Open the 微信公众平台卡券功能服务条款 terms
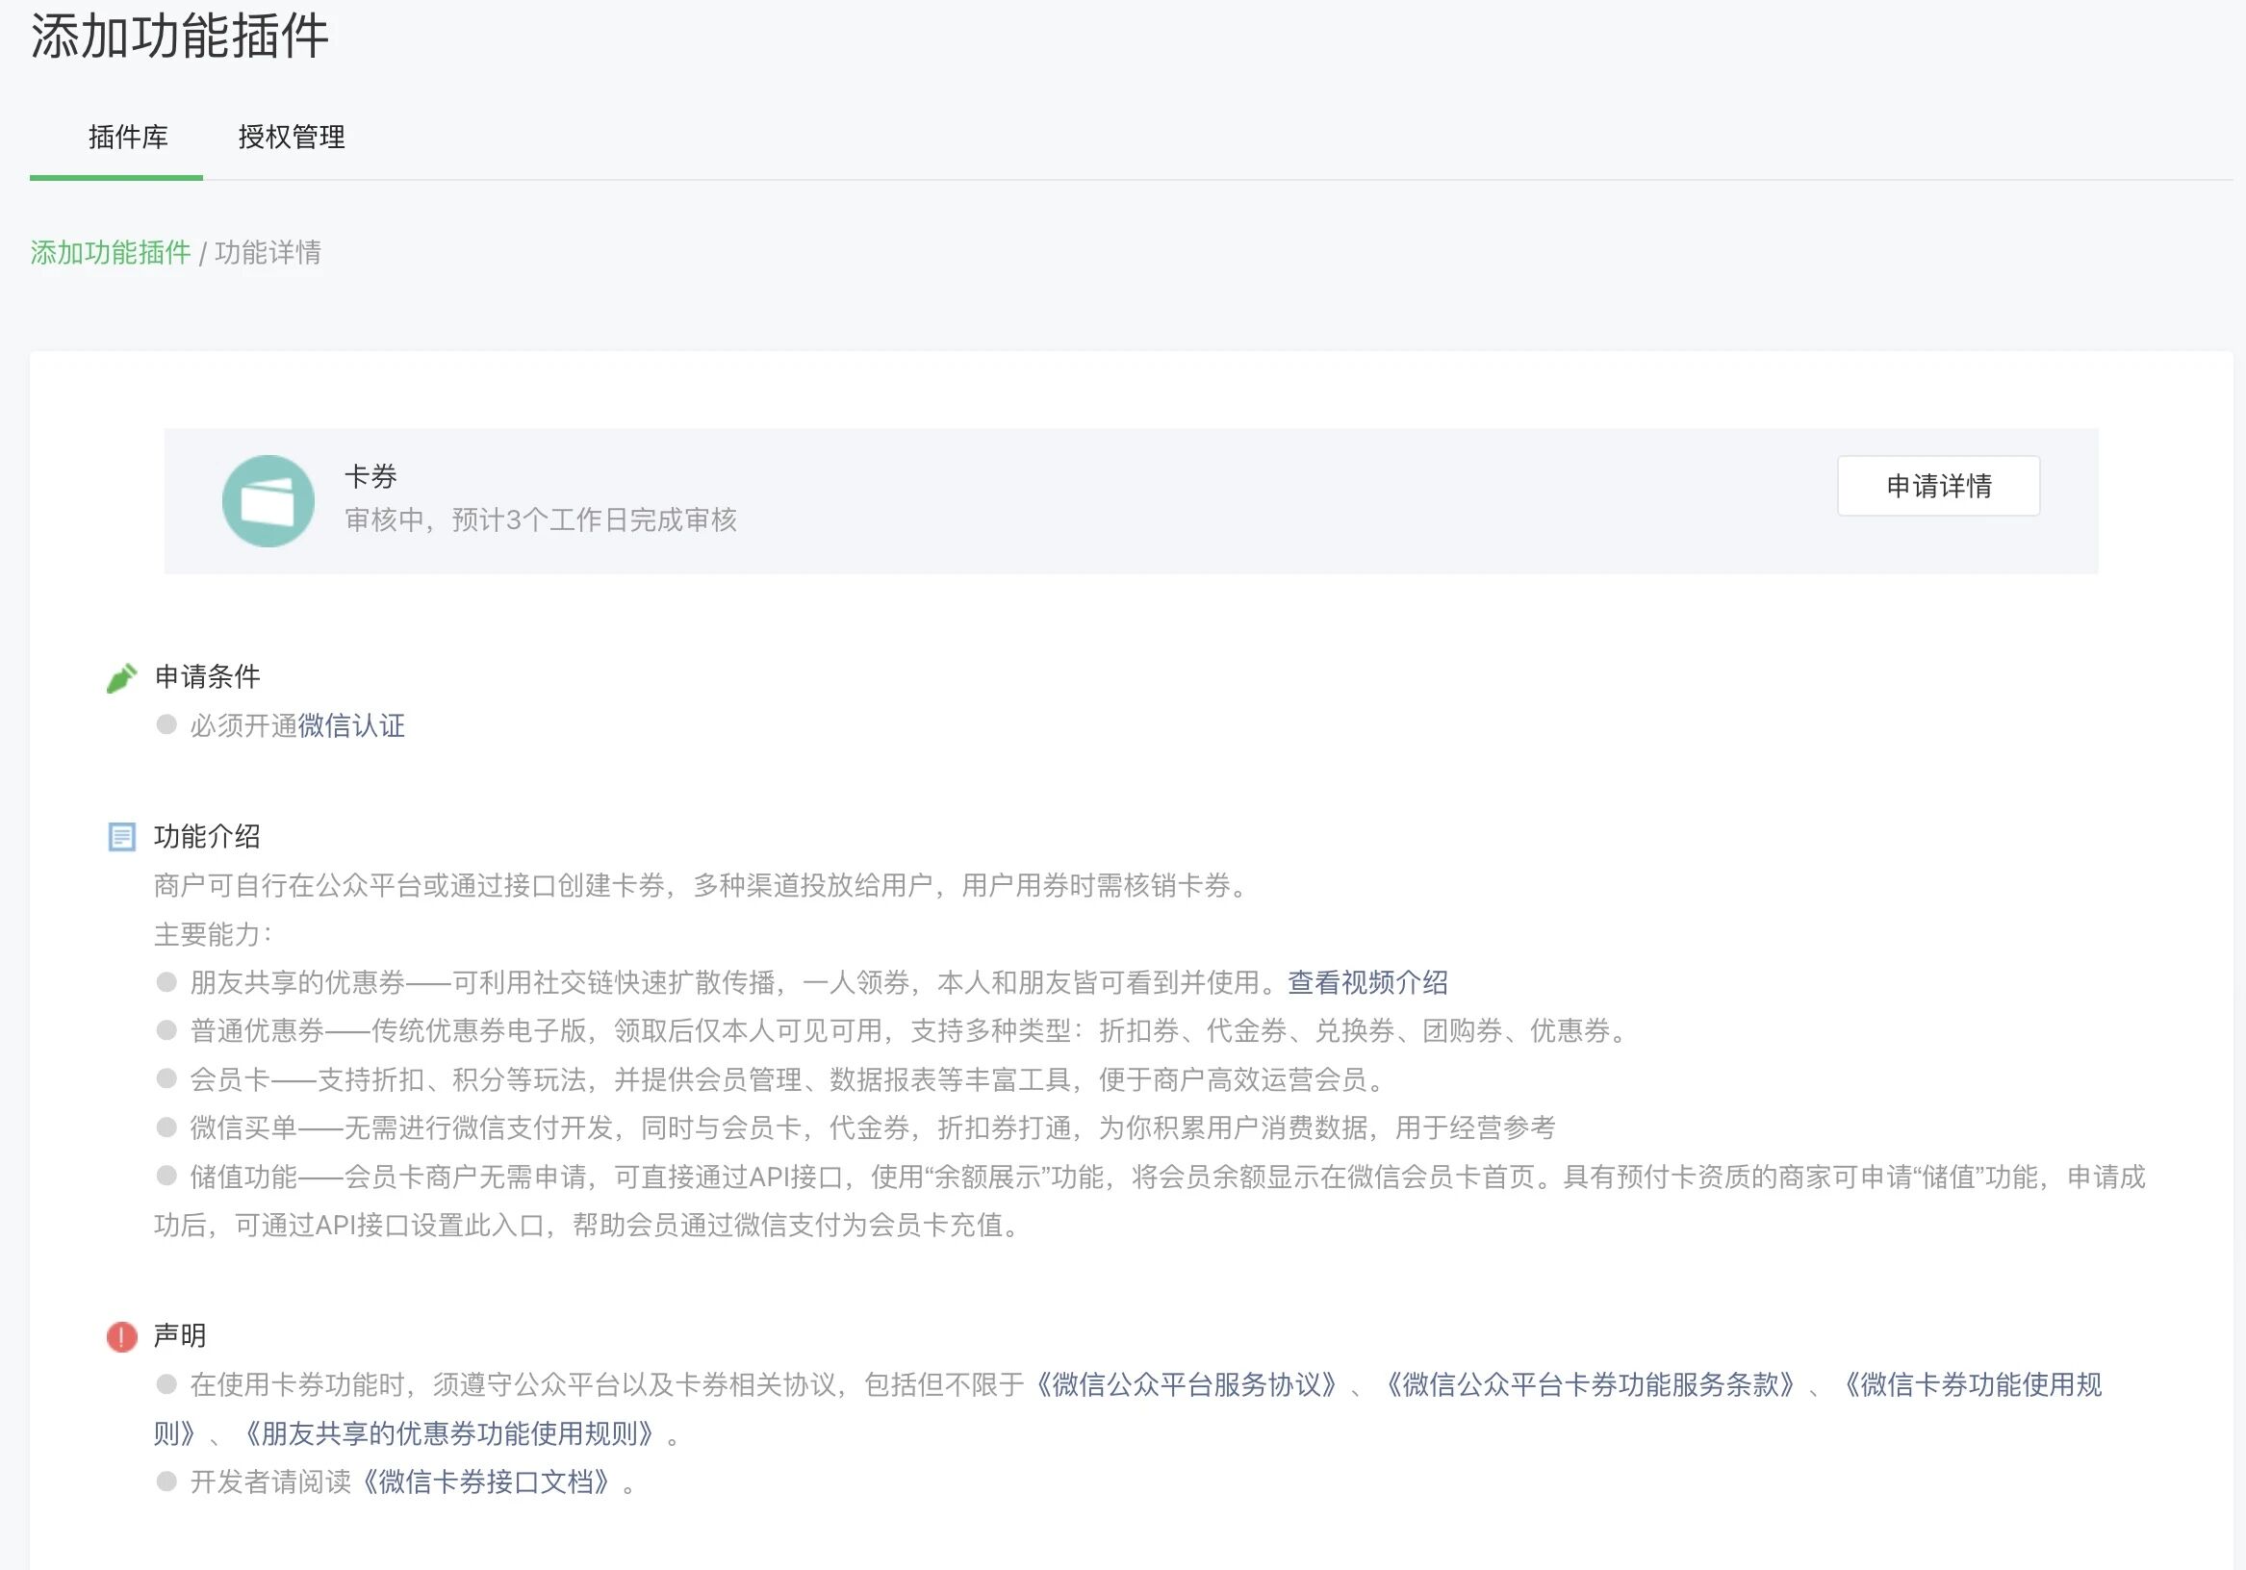Screen dimensions: 2246x1570 (1593, 1384)
